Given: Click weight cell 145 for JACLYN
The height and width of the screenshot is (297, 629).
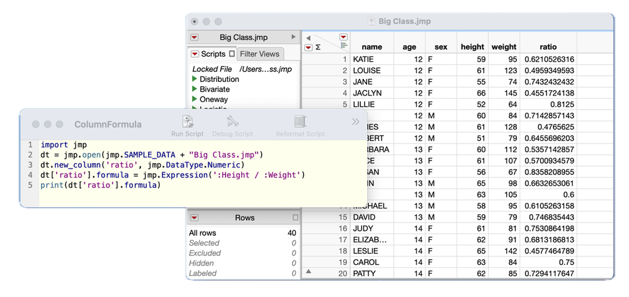Looking at the screenshot, I should [x=504, y=93].
